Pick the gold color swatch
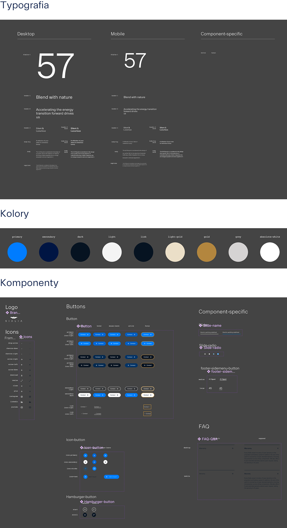 click(x=206, y=252)
